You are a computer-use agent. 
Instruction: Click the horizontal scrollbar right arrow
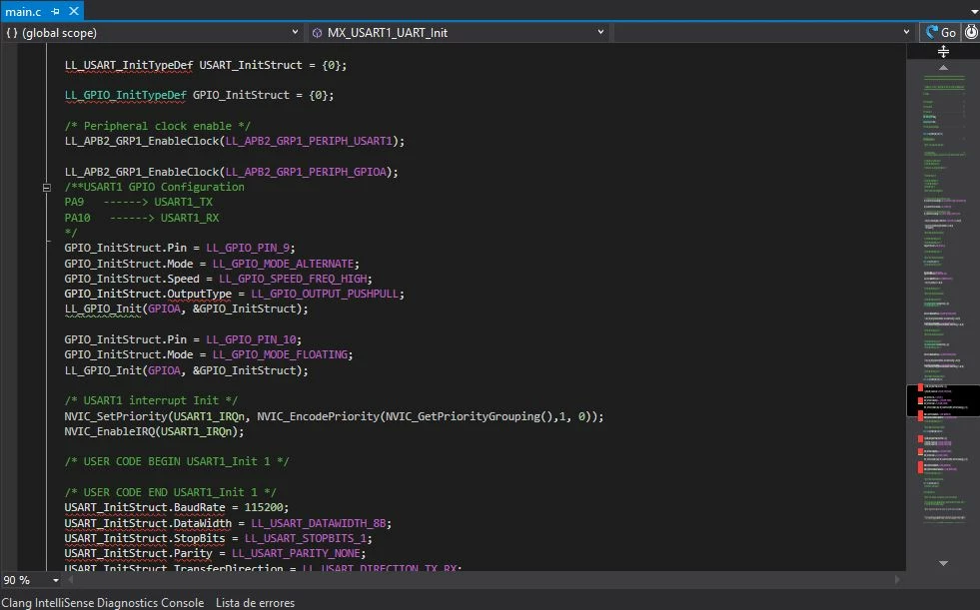(897, 580)
